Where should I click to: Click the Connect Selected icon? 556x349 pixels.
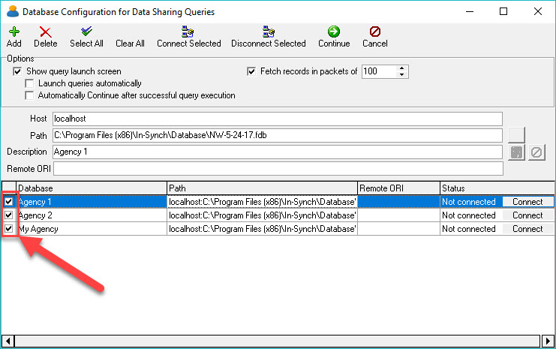188,32
